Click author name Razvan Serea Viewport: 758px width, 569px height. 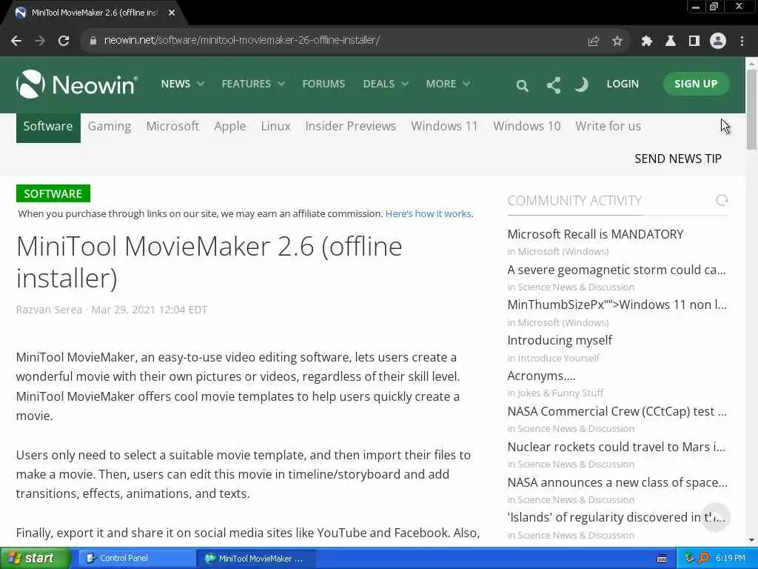49,310
